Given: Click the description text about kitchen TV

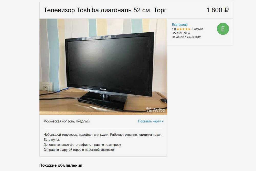Looking at the screenshot, I should tap(103, 135).
